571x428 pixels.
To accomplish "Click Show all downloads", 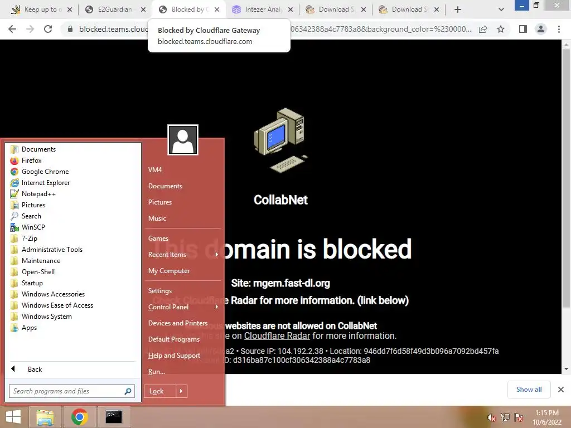I will point(529,390).
